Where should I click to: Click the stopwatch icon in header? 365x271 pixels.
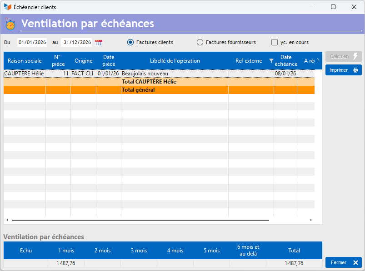click(x=10, y=24)
